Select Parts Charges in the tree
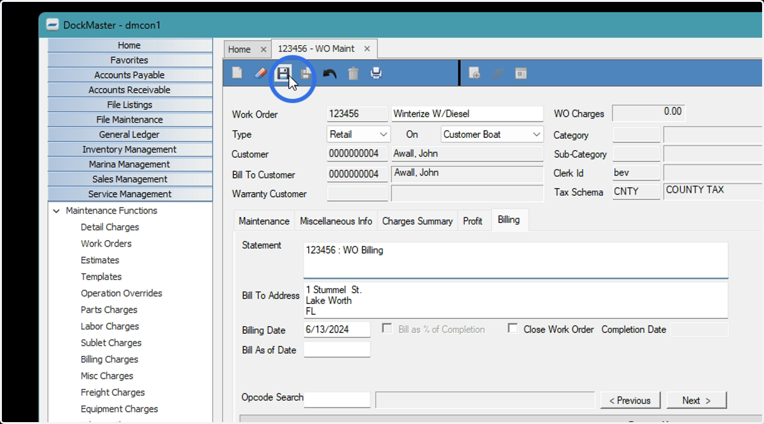The image size is (764, 424). point(109,310)
